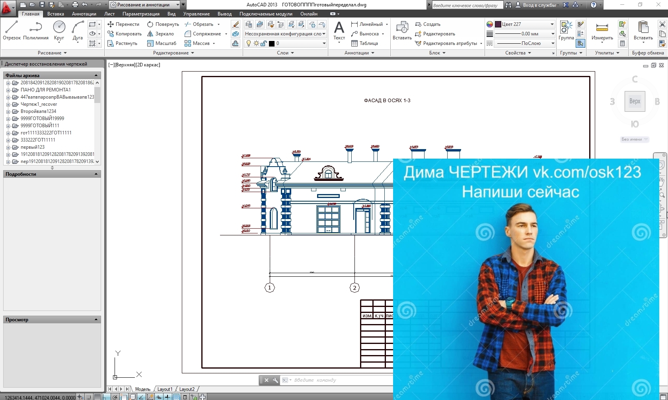Toggle object snap in status bar
This screenshot has height=400, width=668.
coord(124,397)
